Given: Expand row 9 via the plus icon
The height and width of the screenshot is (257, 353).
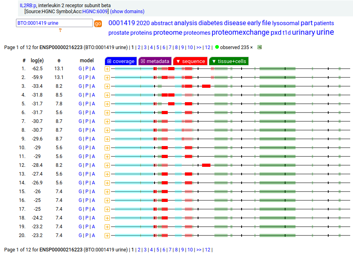Looking at the screenshot, I should (107, 139).
